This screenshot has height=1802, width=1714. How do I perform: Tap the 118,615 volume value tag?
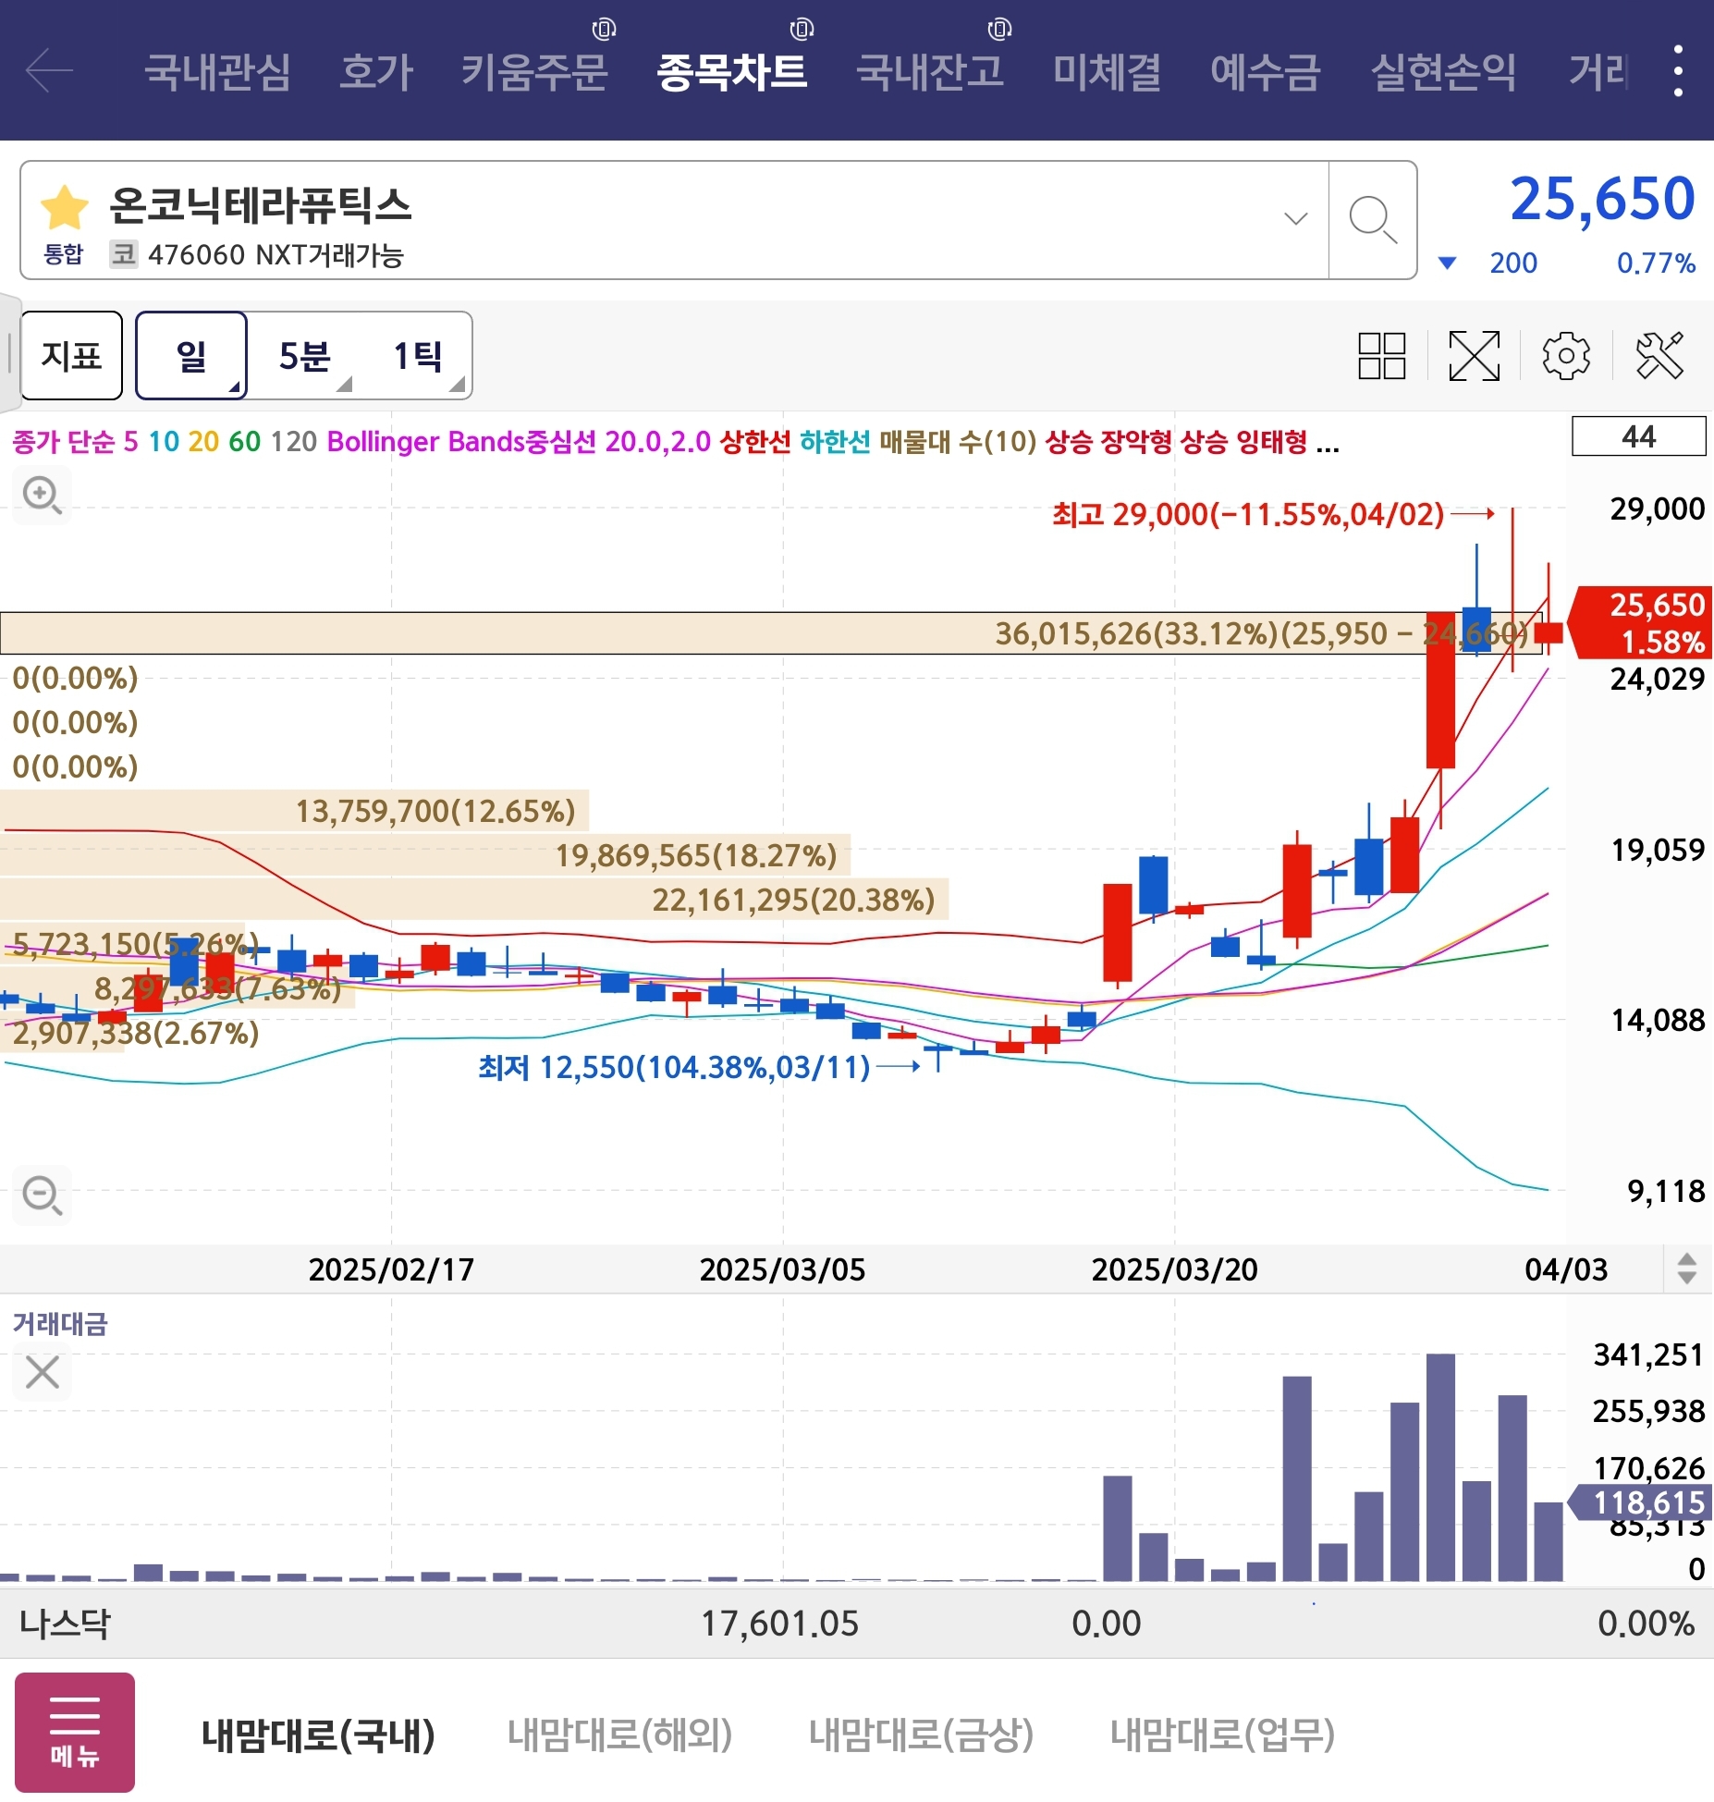point(1642,1502)
